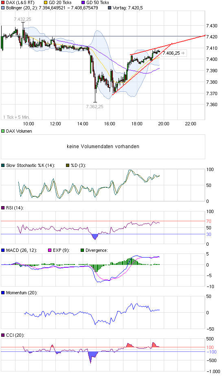
Task: Click the purple RSI (14) legend swatch
Action: coord(3,208)
